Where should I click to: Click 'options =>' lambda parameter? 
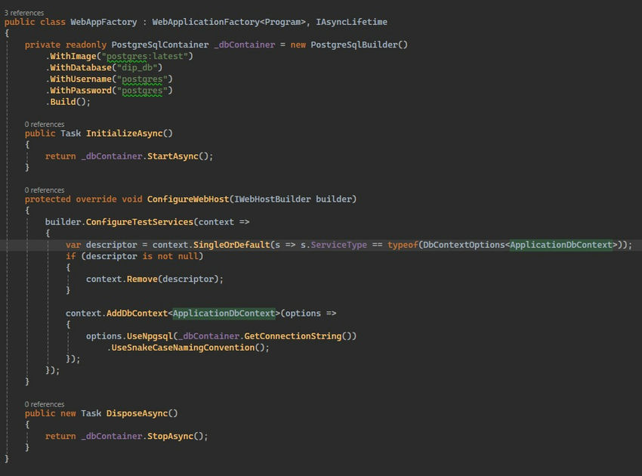310,314
